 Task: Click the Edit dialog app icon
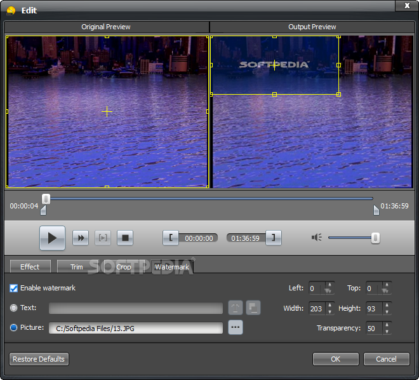11,10
